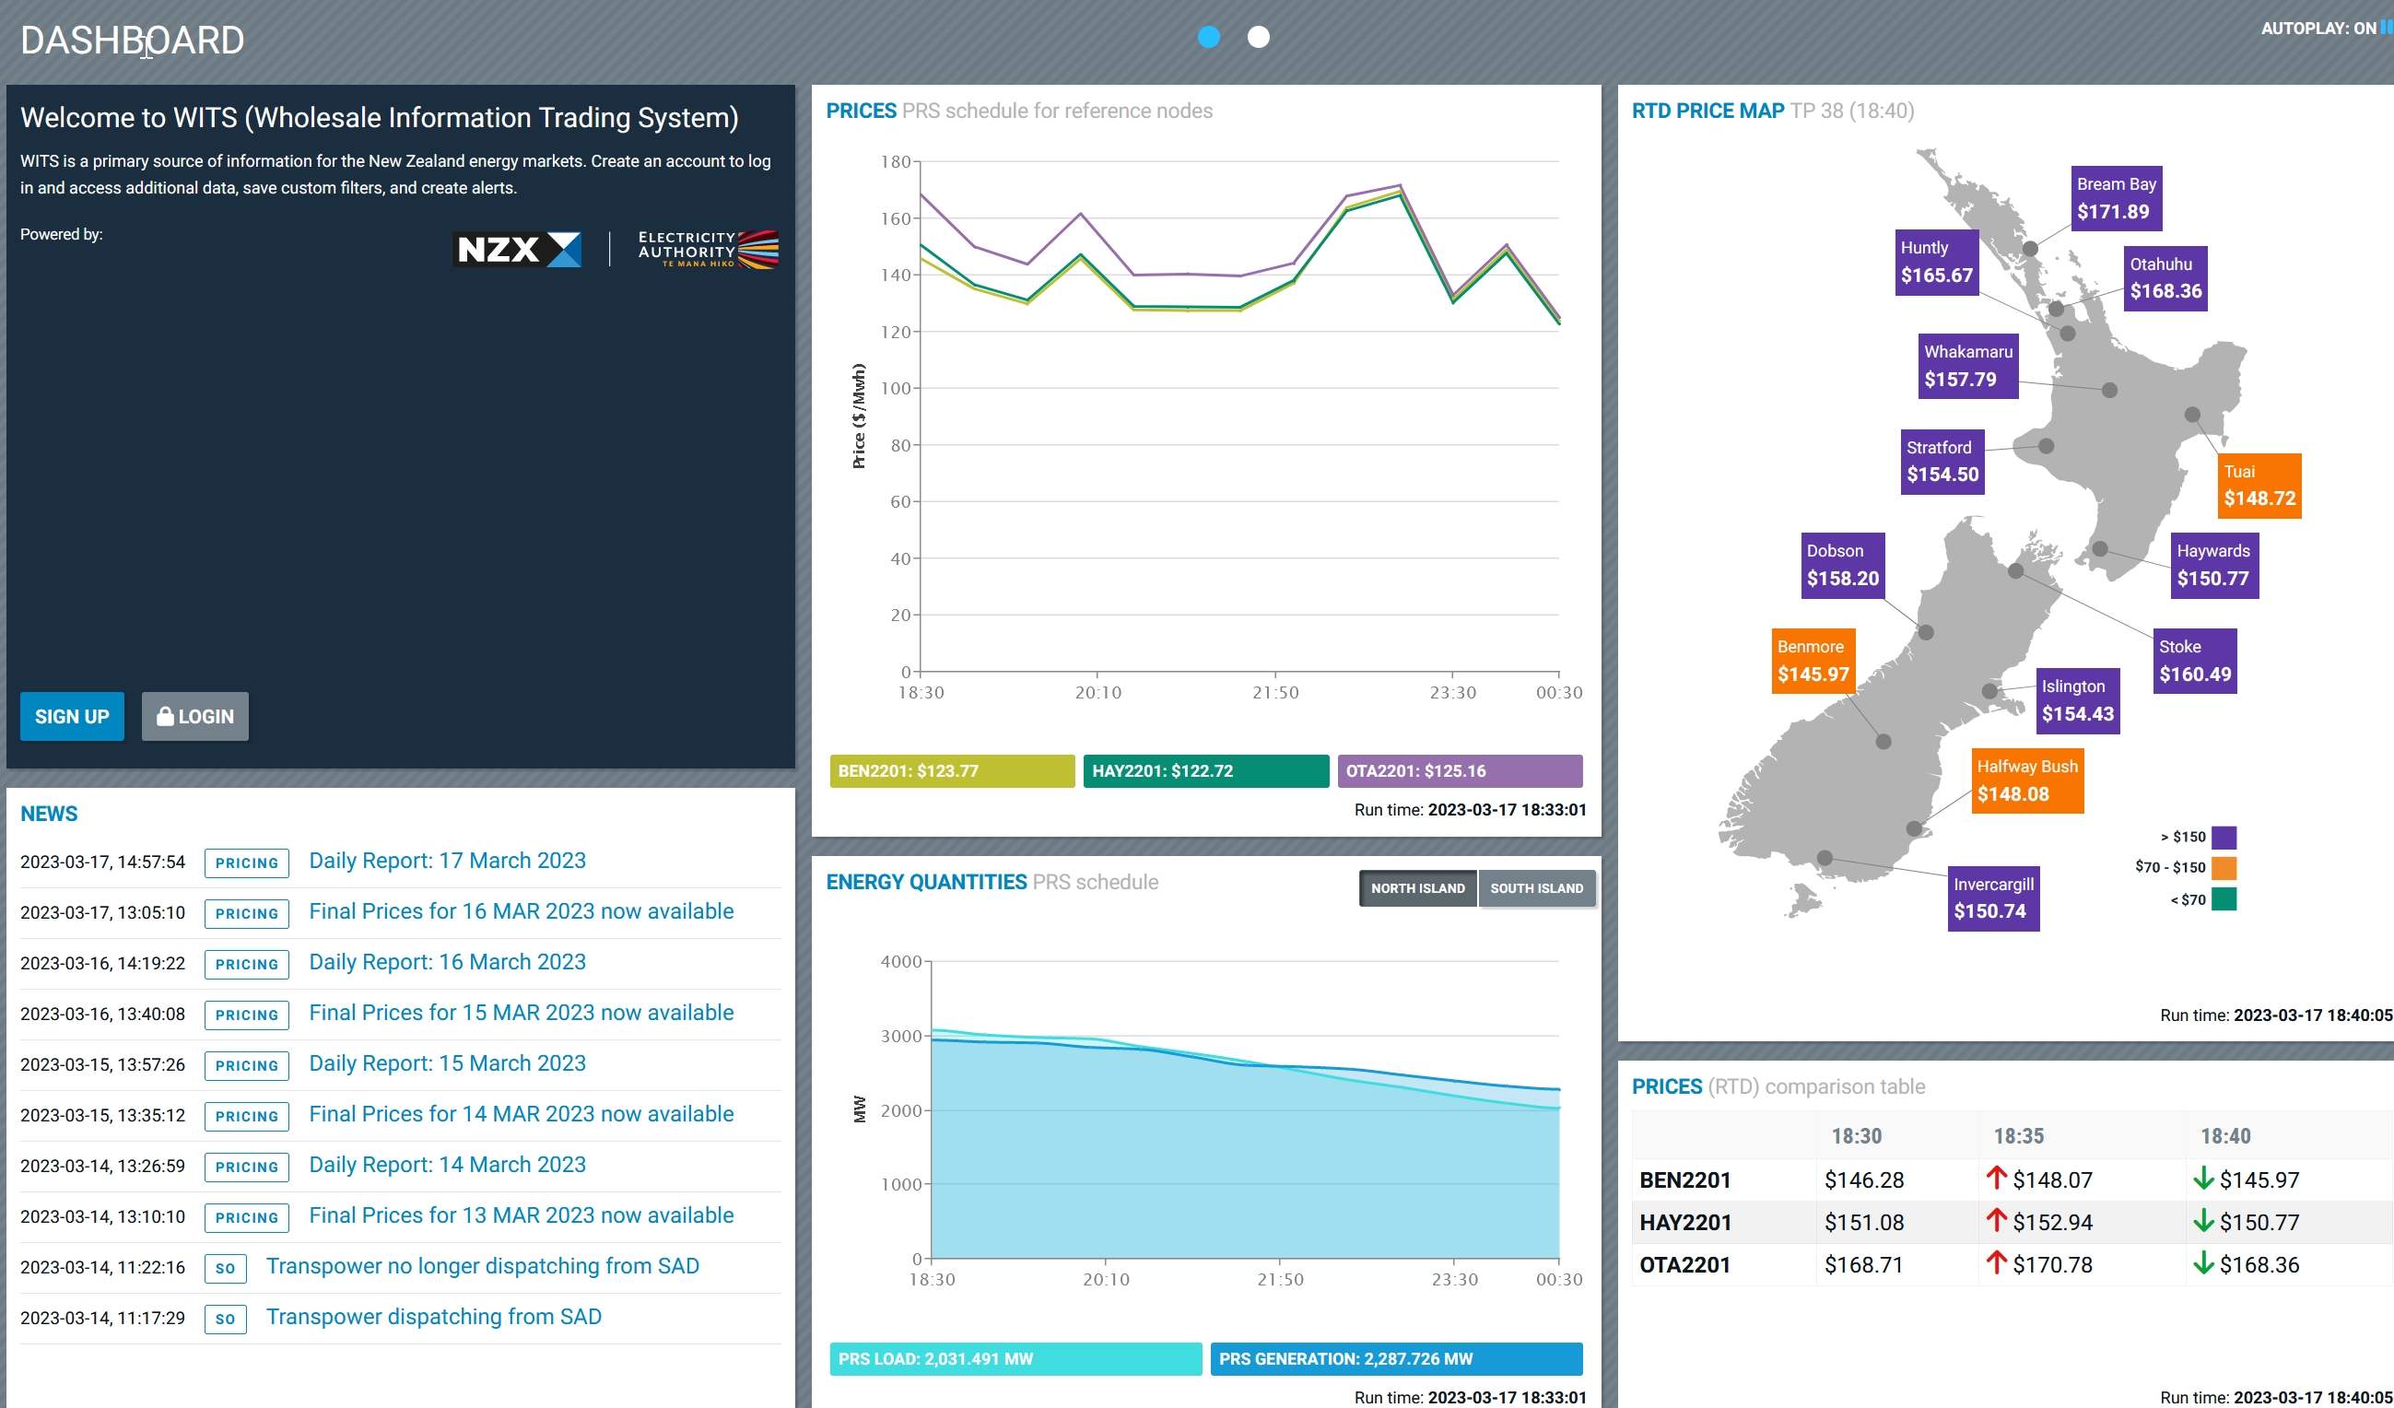This screenshot has width=2394, height=1408.
Task: Toggle the BEN2201 series legend
Action: (951, 771)
